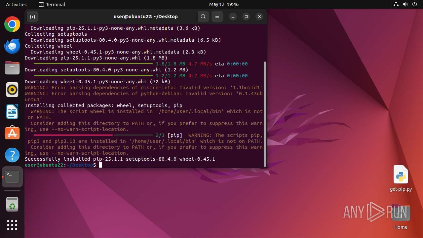423x238 pixels.
Task: Click the distro-info dependency warning line
Action: pos(144,88)
